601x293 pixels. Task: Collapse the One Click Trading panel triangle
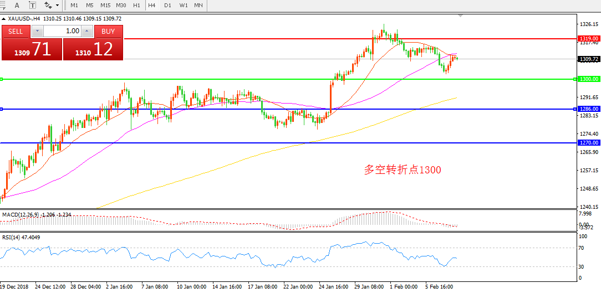click(x=4, y=18)
